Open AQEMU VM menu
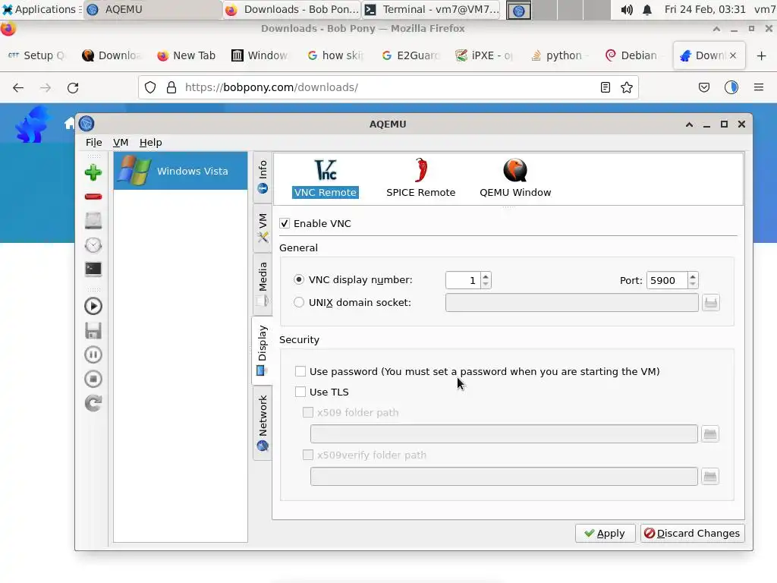The image size is (777, 583). tap(121, 142)
